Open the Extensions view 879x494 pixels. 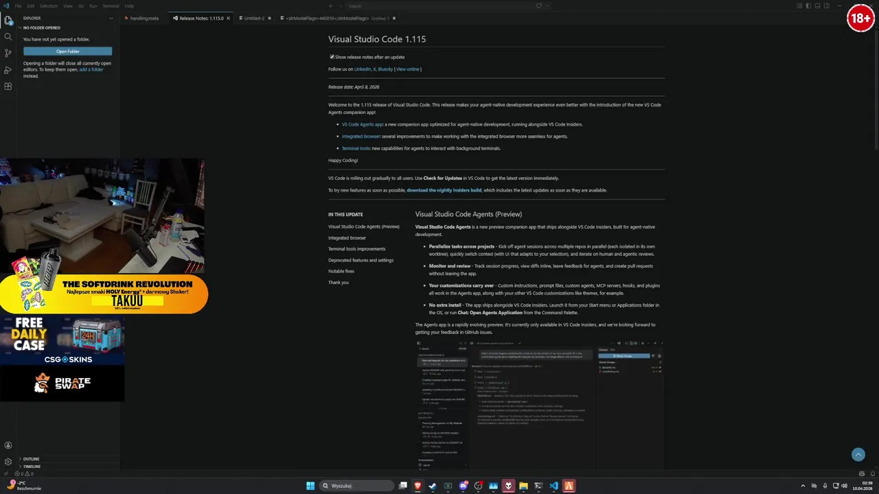[x=8, y=86]
